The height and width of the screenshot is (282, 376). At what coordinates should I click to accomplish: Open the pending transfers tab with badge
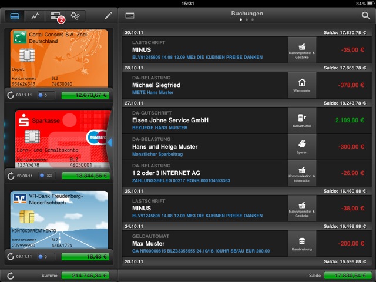57,16
